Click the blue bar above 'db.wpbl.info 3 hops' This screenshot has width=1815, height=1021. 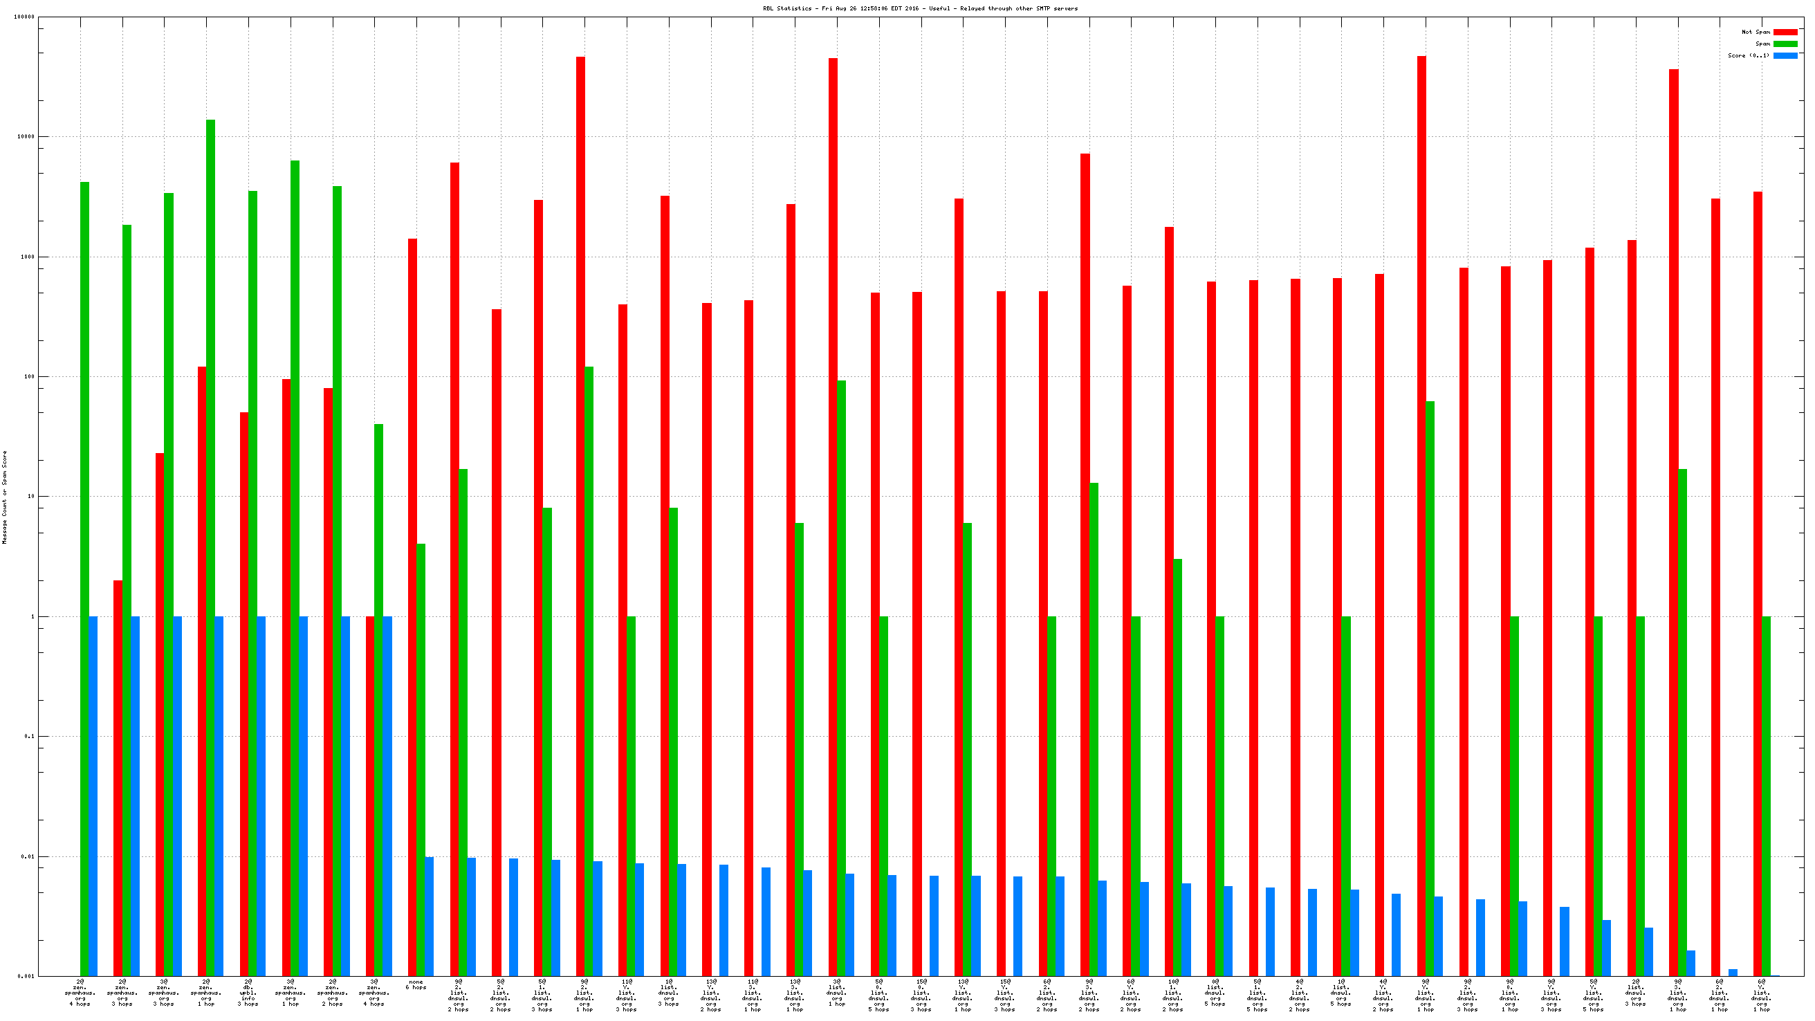click(261, 796)
